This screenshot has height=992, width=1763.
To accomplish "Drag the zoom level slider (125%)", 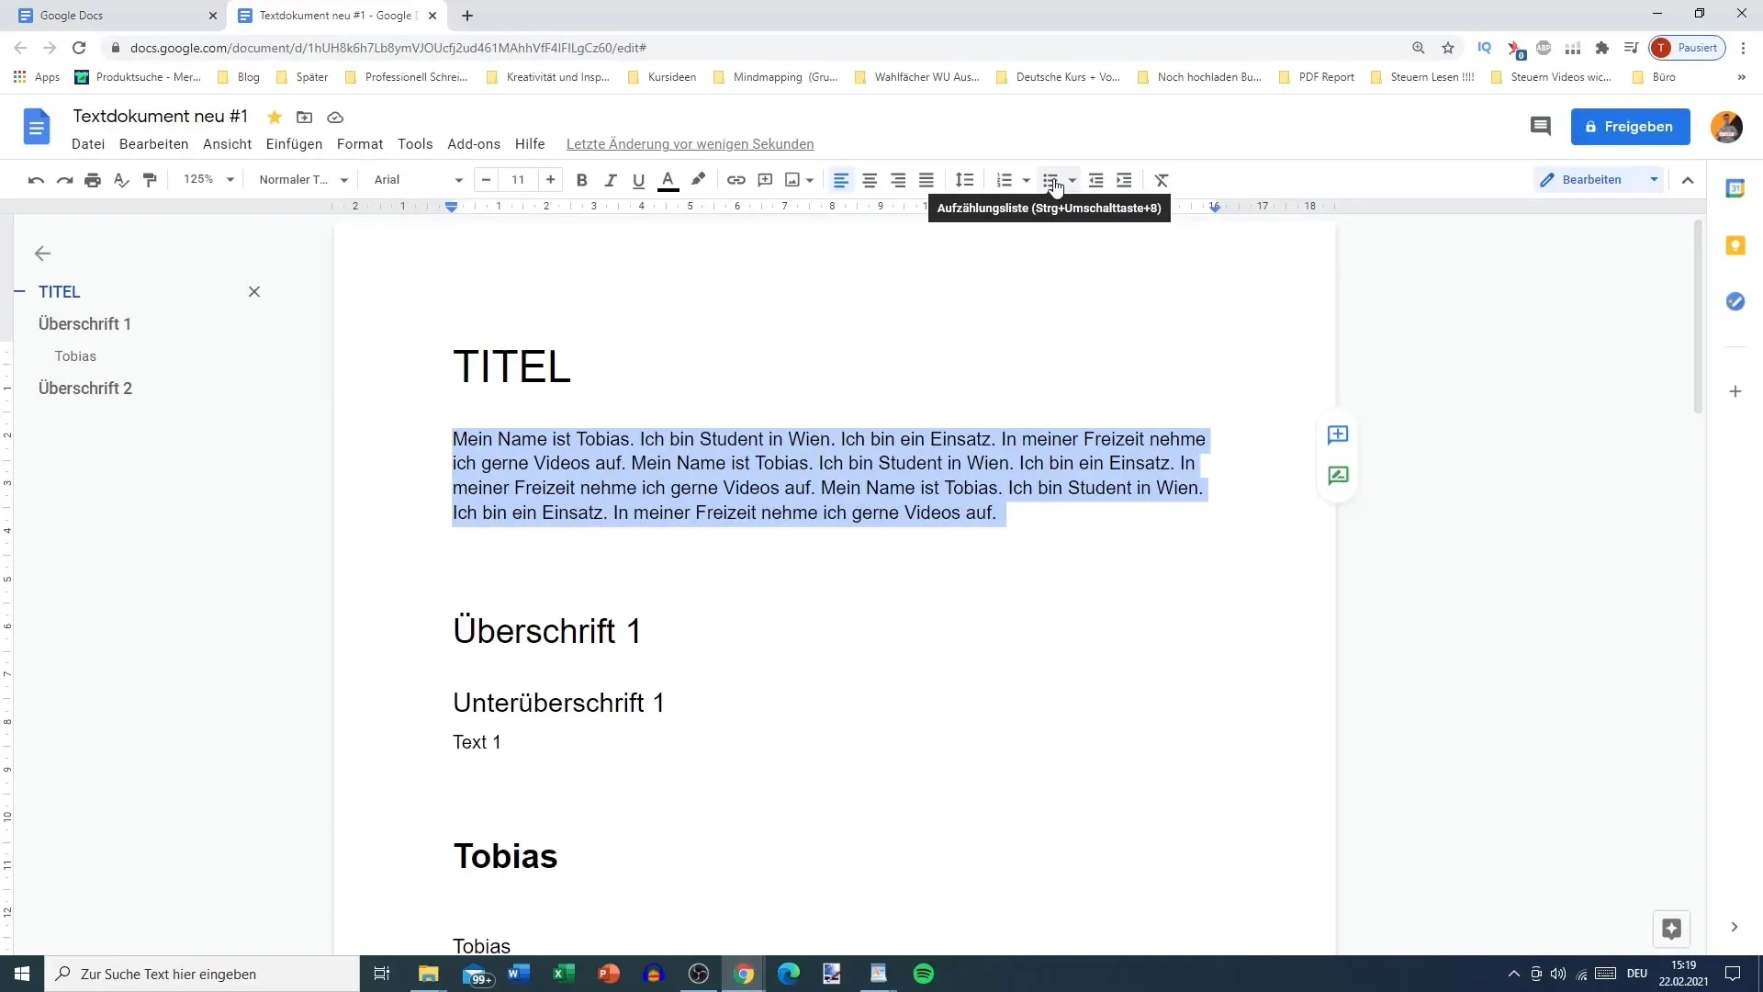I will pos(207,179).
